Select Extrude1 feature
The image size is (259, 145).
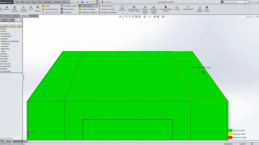4,54
